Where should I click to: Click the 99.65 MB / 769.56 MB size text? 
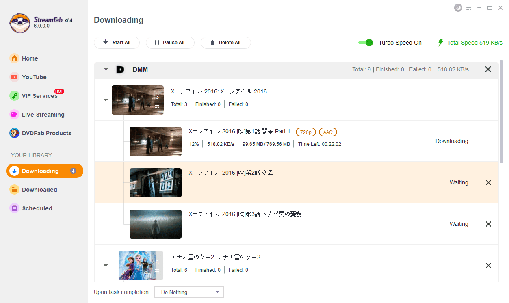point(266,144)
